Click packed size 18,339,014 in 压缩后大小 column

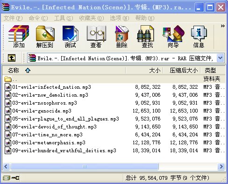click(184, 150)
